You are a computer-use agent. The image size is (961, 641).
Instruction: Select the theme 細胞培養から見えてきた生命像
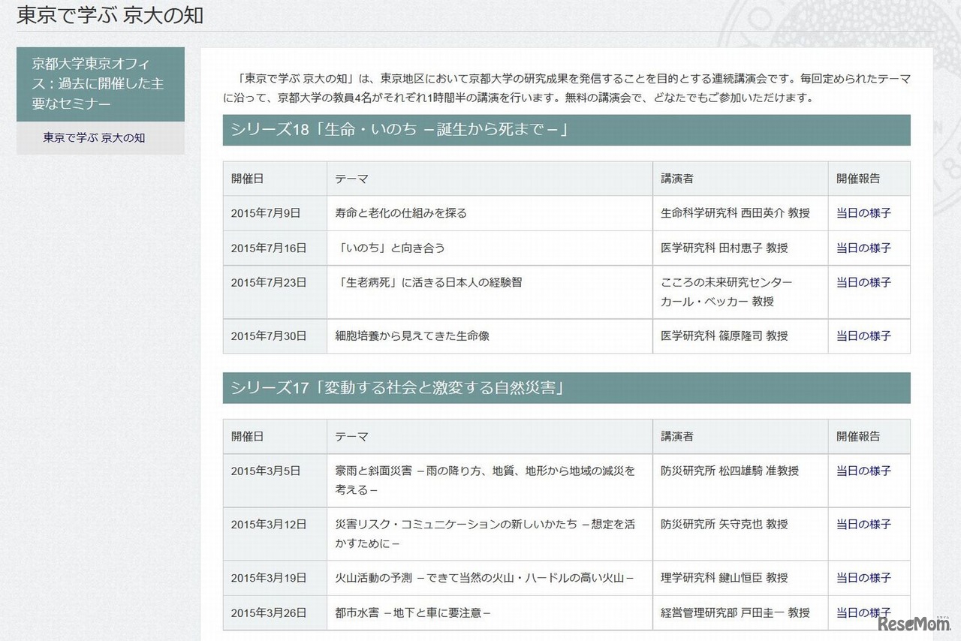point(412,336)
